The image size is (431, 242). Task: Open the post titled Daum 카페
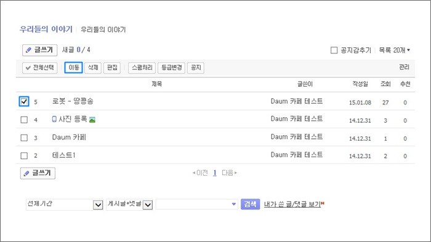[x=69, y=137]
